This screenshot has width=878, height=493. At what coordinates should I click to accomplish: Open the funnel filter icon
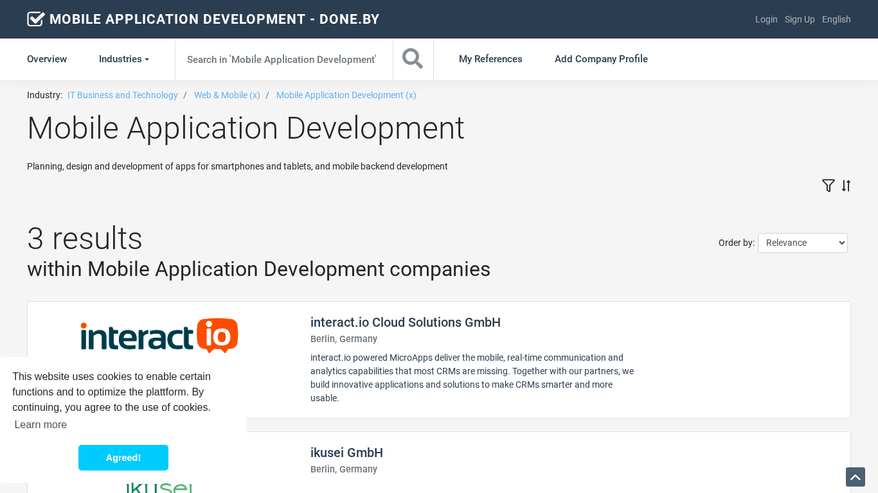tap(828, 186)
